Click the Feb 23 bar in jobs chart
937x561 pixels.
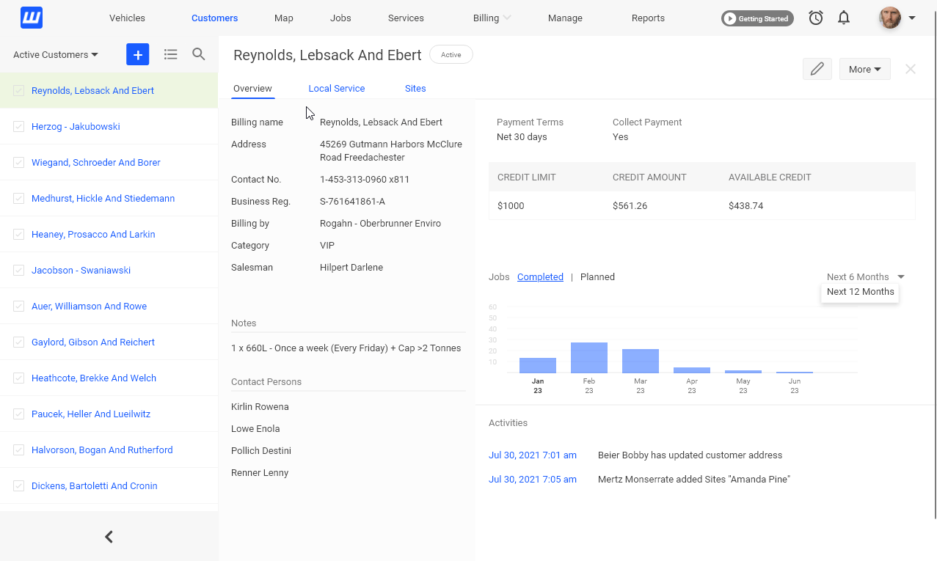pos(589,358)
